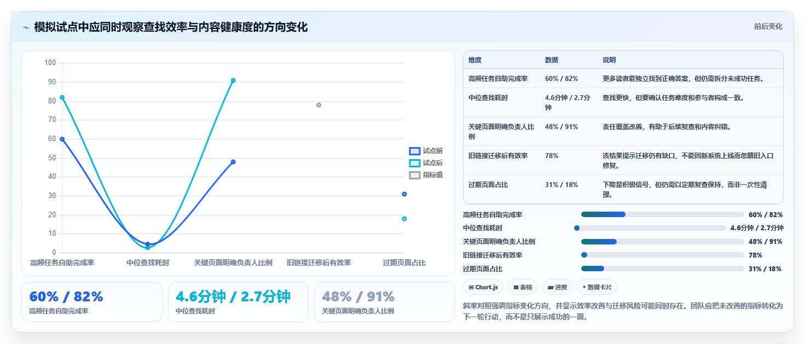Click the 78% value beside the progress bar

click(755, 255)
